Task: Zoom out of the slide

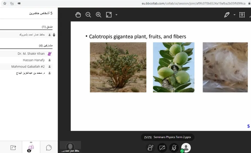Action: pos(88,15)
